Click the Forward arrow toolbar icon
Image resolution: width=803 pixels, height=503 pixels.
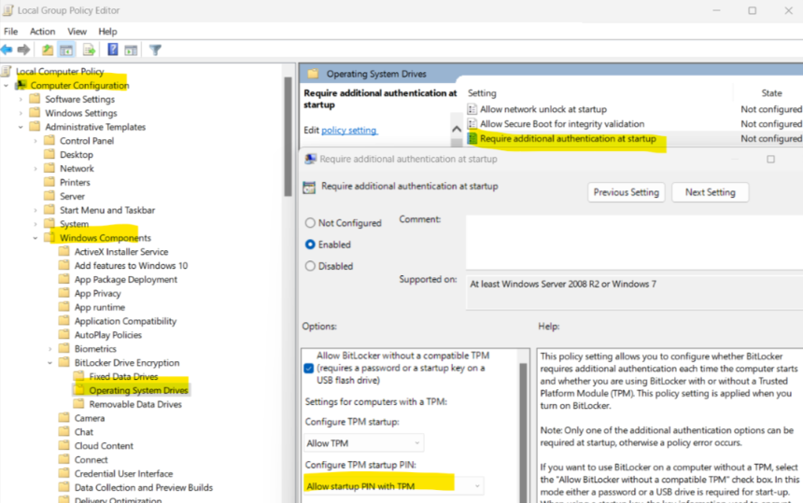pyautogui.click(x=23, y=49)
